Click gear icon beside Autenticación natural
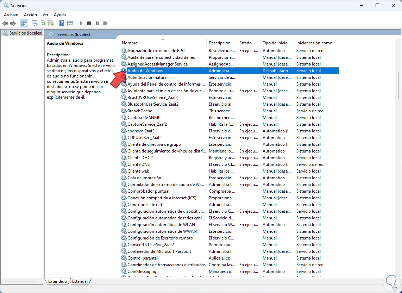 124,77
